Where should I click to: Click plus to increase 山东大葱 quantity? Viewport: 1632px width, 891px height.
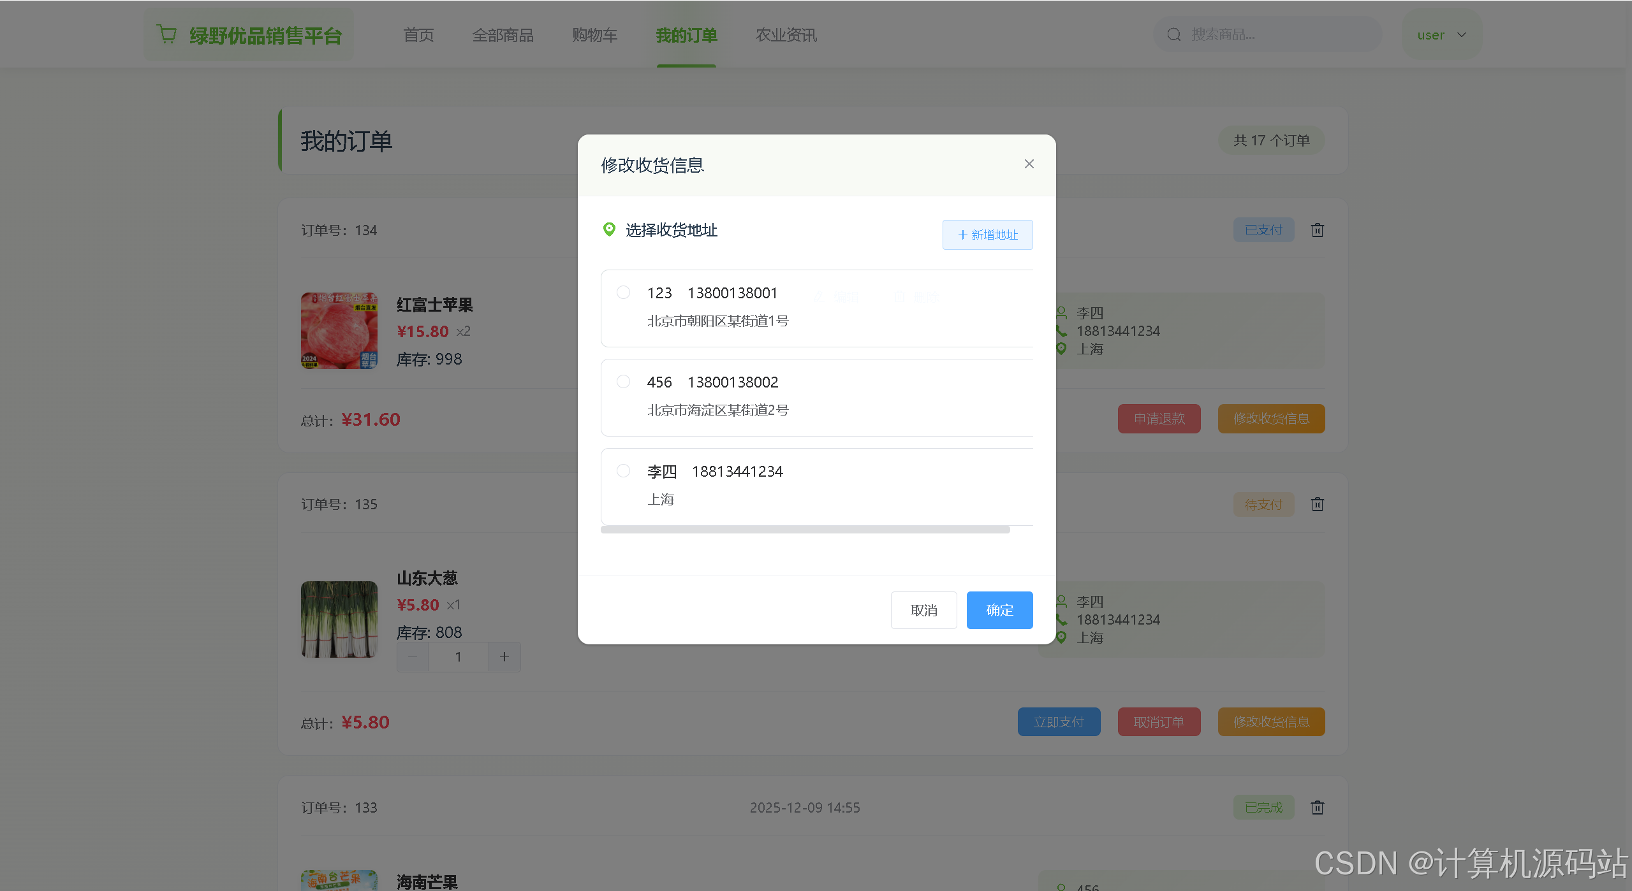504,656
